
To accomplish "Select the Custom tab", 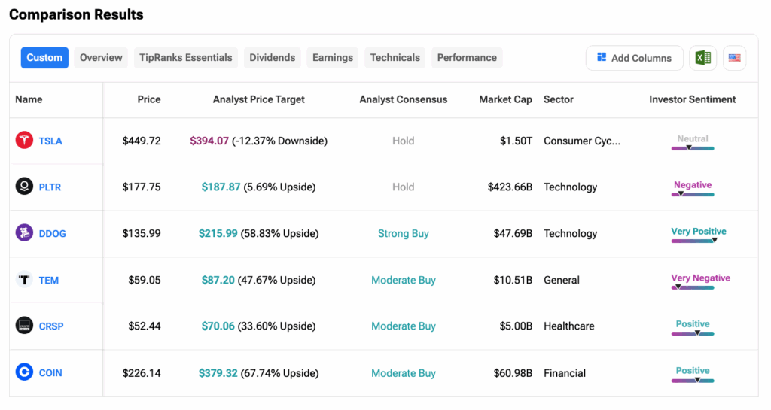I will click(x=44, y=58).
